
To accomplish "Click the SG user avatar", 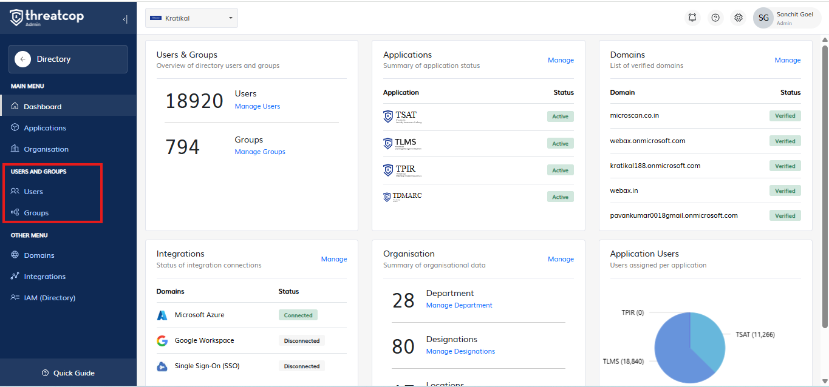I will coord(763,18).
